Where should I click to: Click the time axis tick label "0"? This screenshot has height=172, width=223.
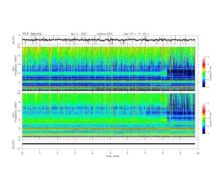pos(22,153)
